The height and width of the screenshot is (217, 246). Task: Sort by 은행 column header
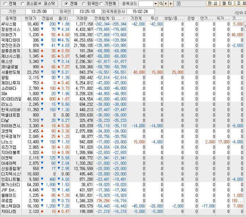click(x=191, y=18)
